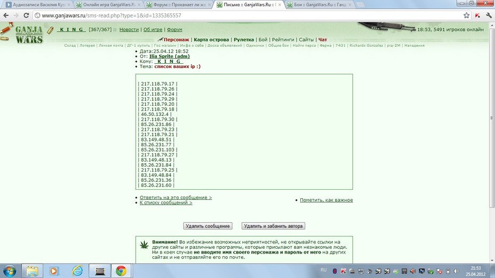Open Доска объявлений submenu link
This screenshot has width=495, height=278.
[225, 45]
